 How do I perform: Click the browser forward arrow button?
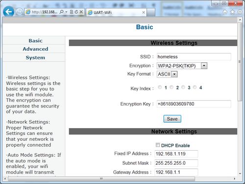pos(19,12)
